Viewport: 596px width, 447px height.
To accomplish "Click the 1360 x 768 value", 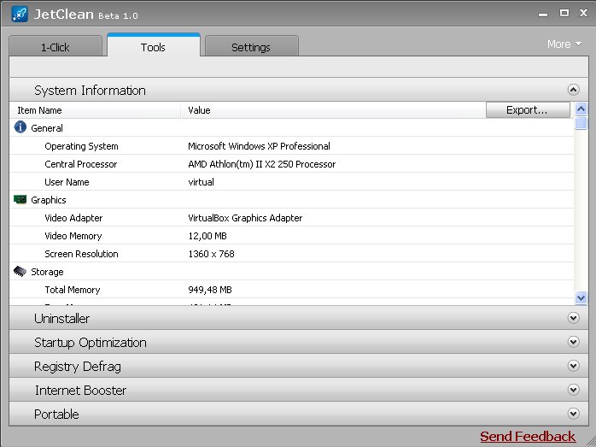I will pyautogui.click(x=212, y=254).
